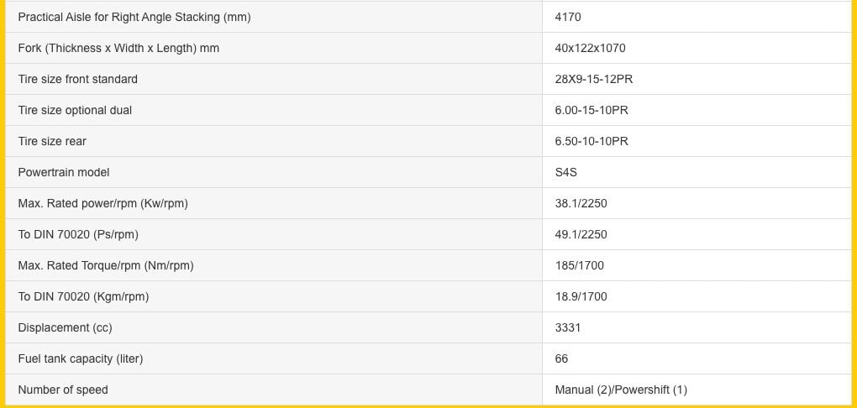Click the 18.9/1700 Kgm/rpm value
The image size is (857, 408).
(x=581, y=296)
